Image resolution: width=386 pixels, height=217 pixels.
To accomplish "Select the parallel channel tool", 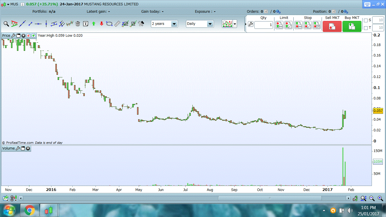I will tap(54, 24).
